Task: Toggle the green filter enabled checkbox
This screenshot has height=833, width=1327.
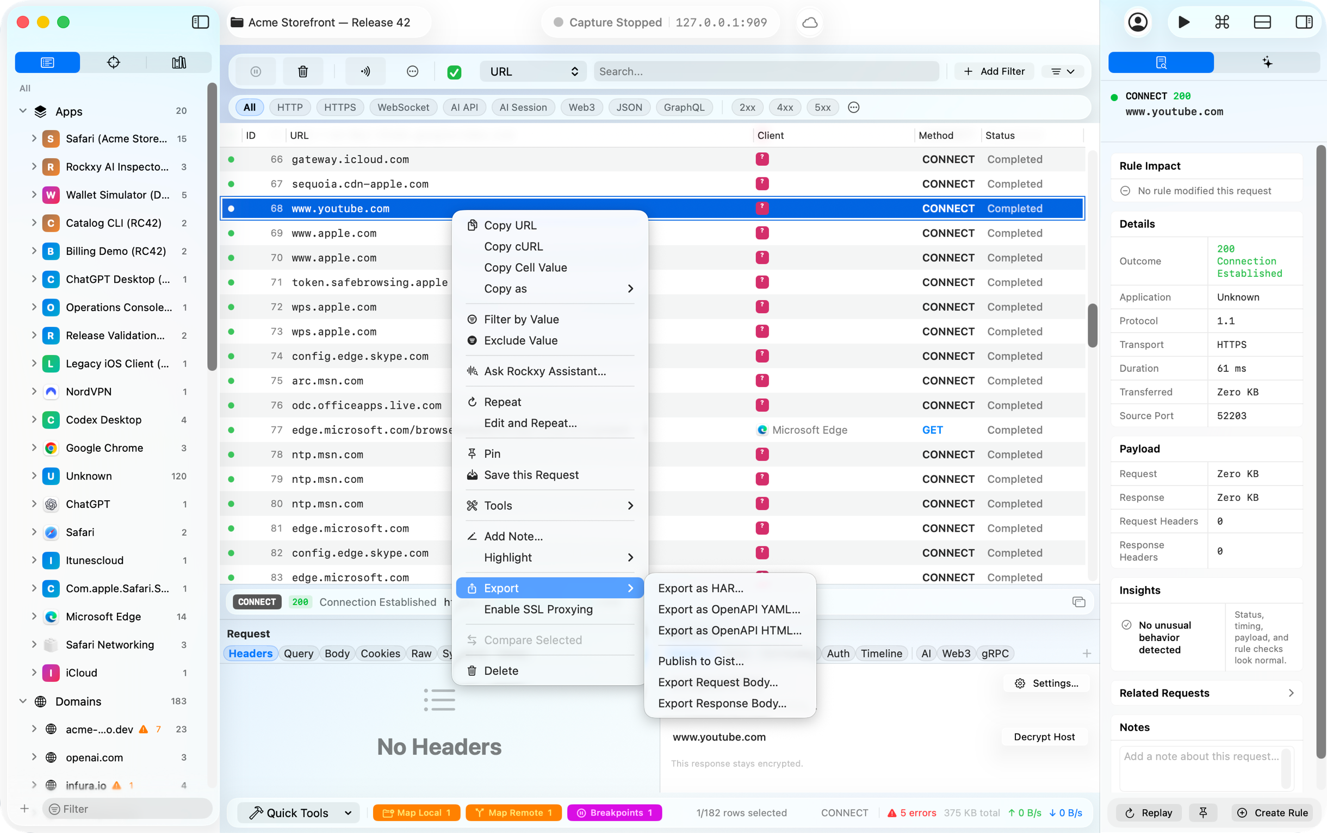Action: coord(454,72)
